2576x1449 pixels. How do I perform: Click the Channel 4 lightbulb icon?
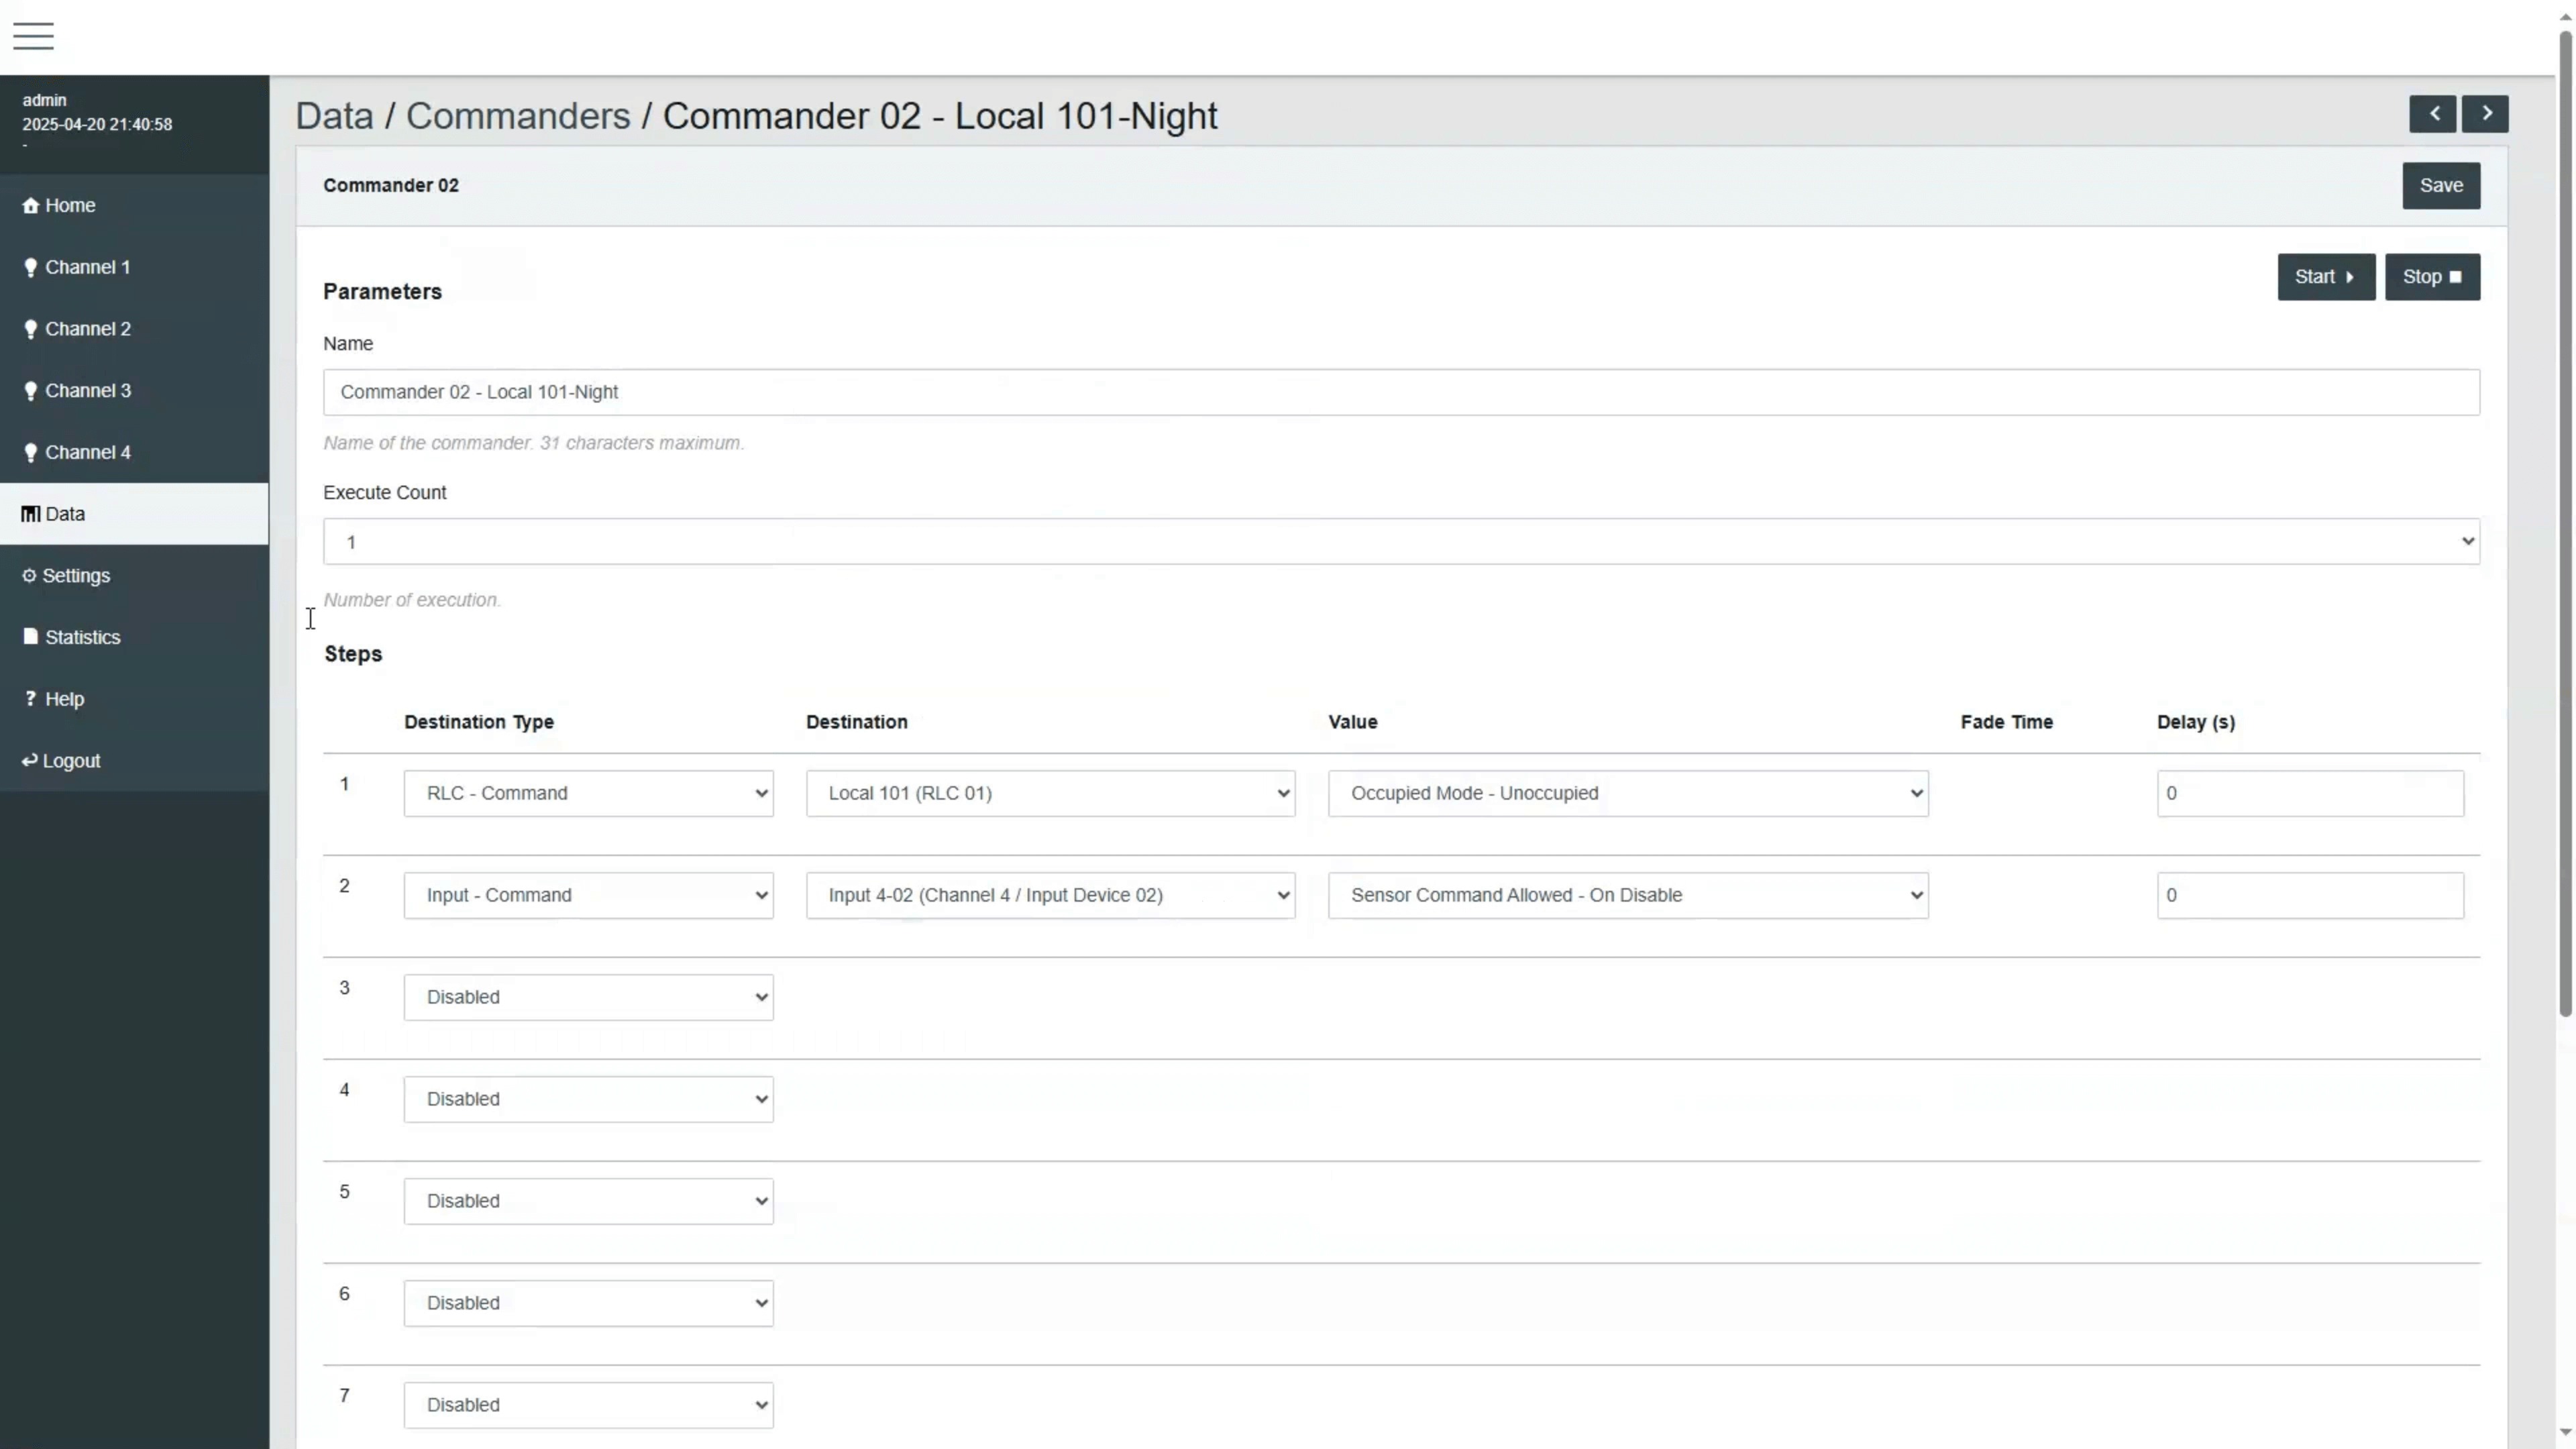pyautogui.click(x=30, y=452)
